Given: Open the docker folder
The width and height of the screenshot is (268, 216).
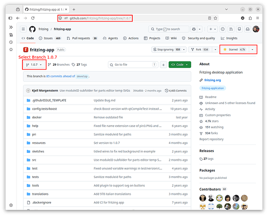Looking at the screenshot, I should [x=37, y=118].
